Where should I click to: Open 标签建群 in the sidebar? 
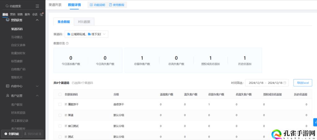point(17,61)
